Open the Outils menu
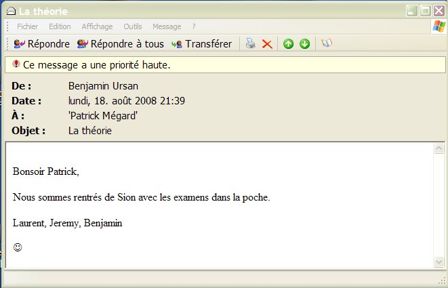Screen dimensions: 448x288 [x=133, y=26]
